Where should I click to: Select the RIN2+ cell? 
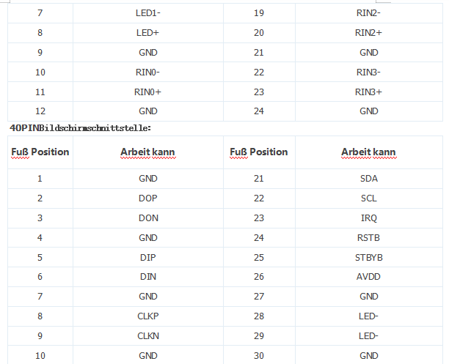click(368, 33)
